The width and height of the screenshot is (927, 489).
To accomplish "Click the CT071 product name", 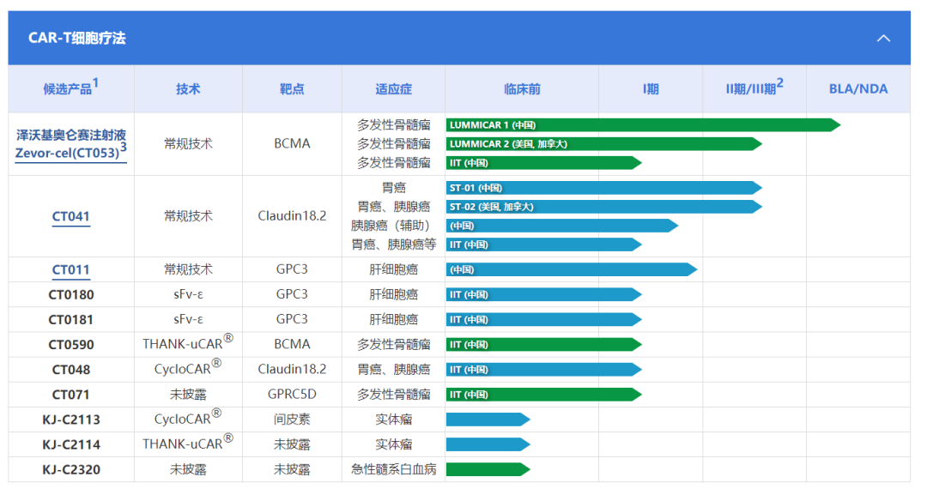I will pyautogui.click(x=71, y=395).
